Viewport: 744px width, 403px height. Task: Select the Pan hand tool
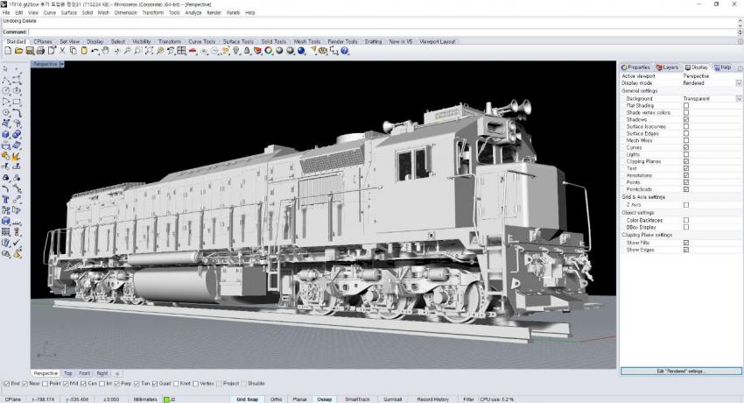(x=106, y=51)
